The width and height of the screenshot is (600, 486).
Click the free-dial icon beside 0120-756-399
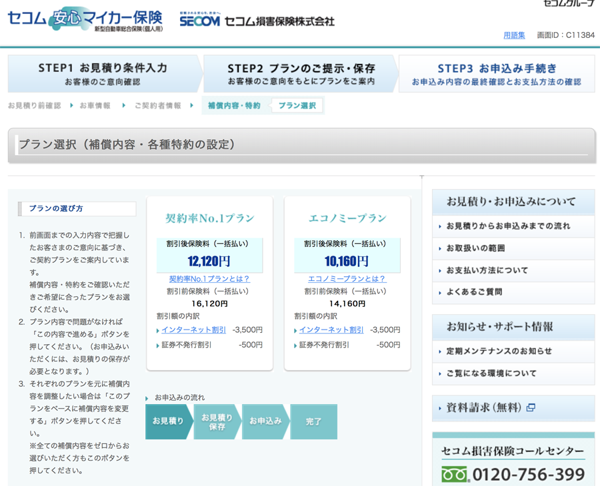pyautogui.click(x=455, y=475)
